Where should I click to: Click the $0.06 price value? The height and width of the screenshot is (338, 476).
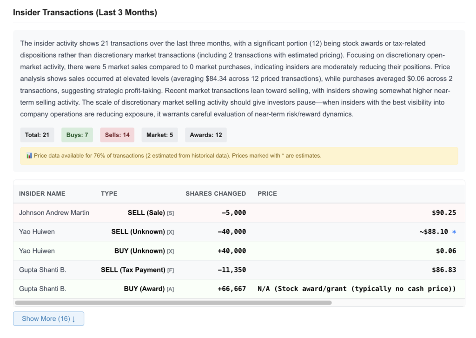click(x=446, y=251)
